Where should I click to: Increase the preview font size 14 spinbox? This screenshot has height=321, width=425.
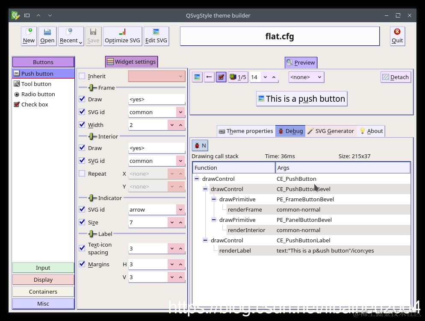click(274, 77)
